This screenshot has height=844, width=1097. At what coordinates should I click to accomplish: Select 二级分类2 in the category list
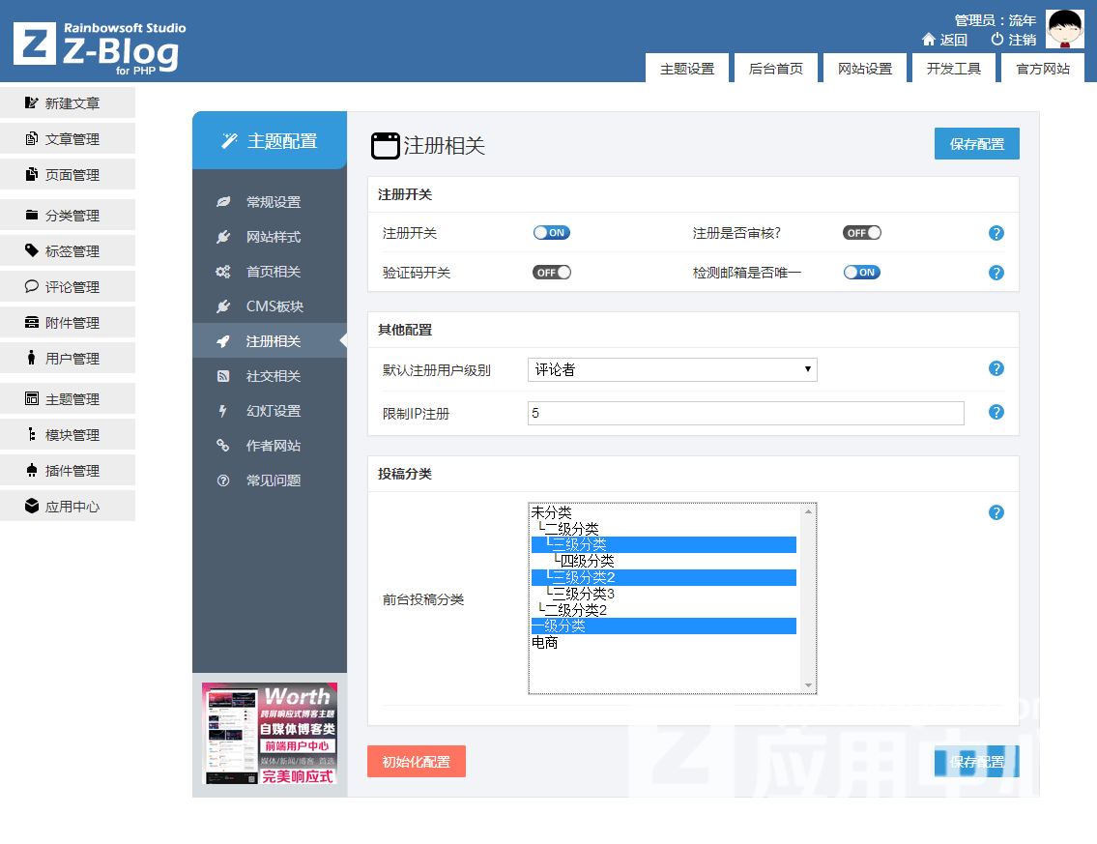click(575, 610)
